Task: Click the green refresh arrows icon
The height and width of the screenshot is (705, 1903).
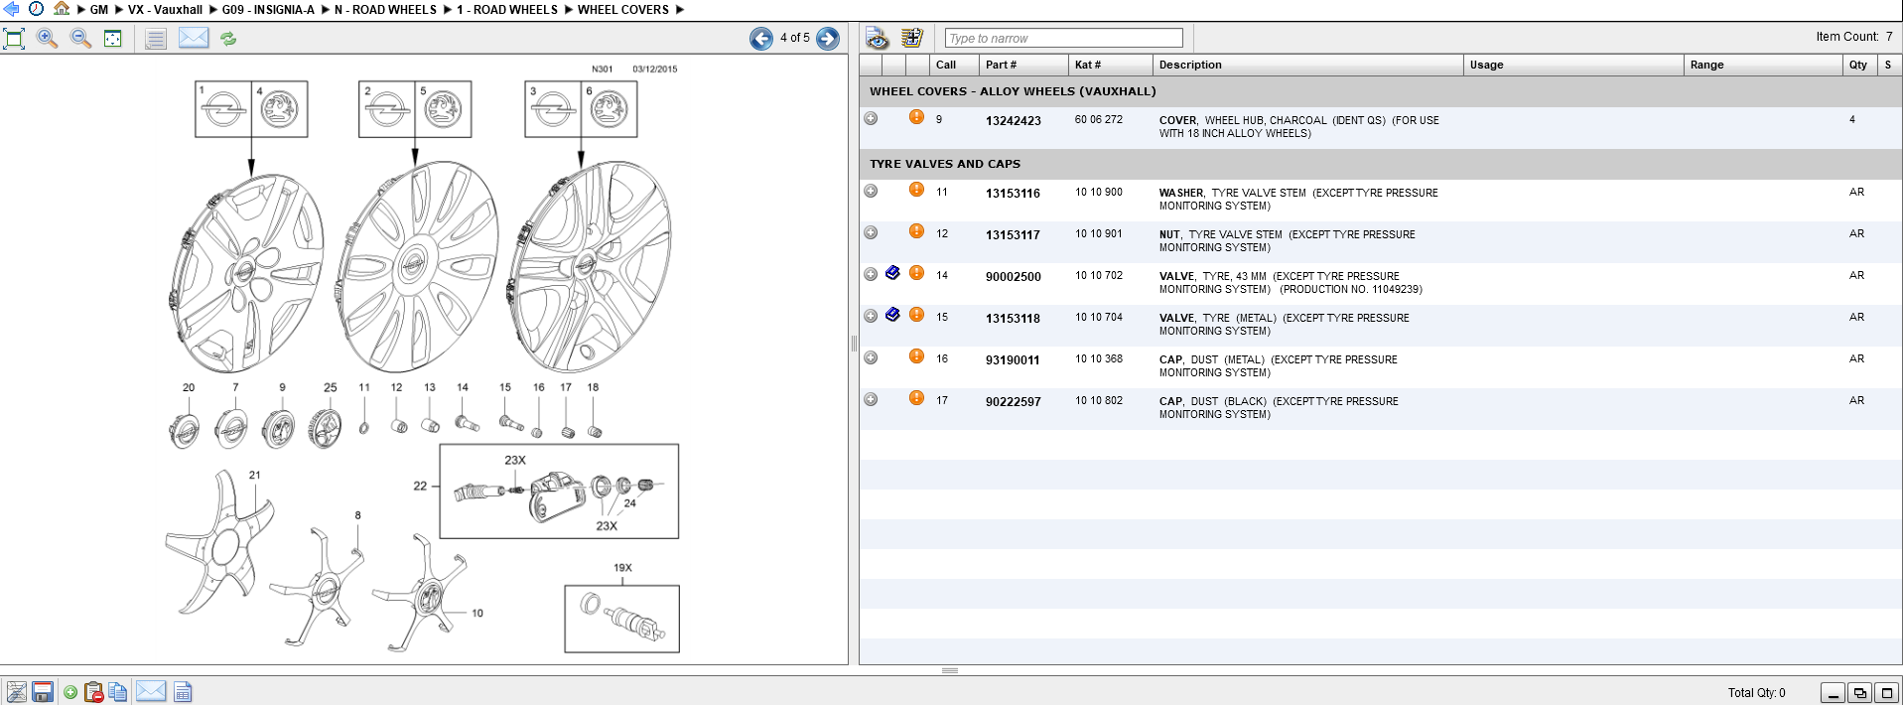Action: click(x=228, y=39)
